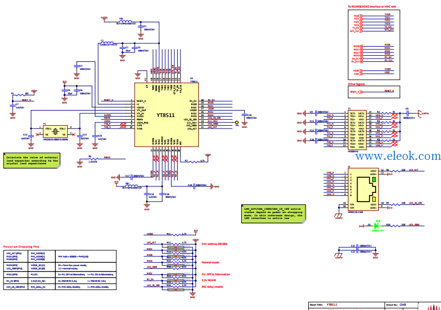Click the RXC delay enable annotation

tap(212, 287)
